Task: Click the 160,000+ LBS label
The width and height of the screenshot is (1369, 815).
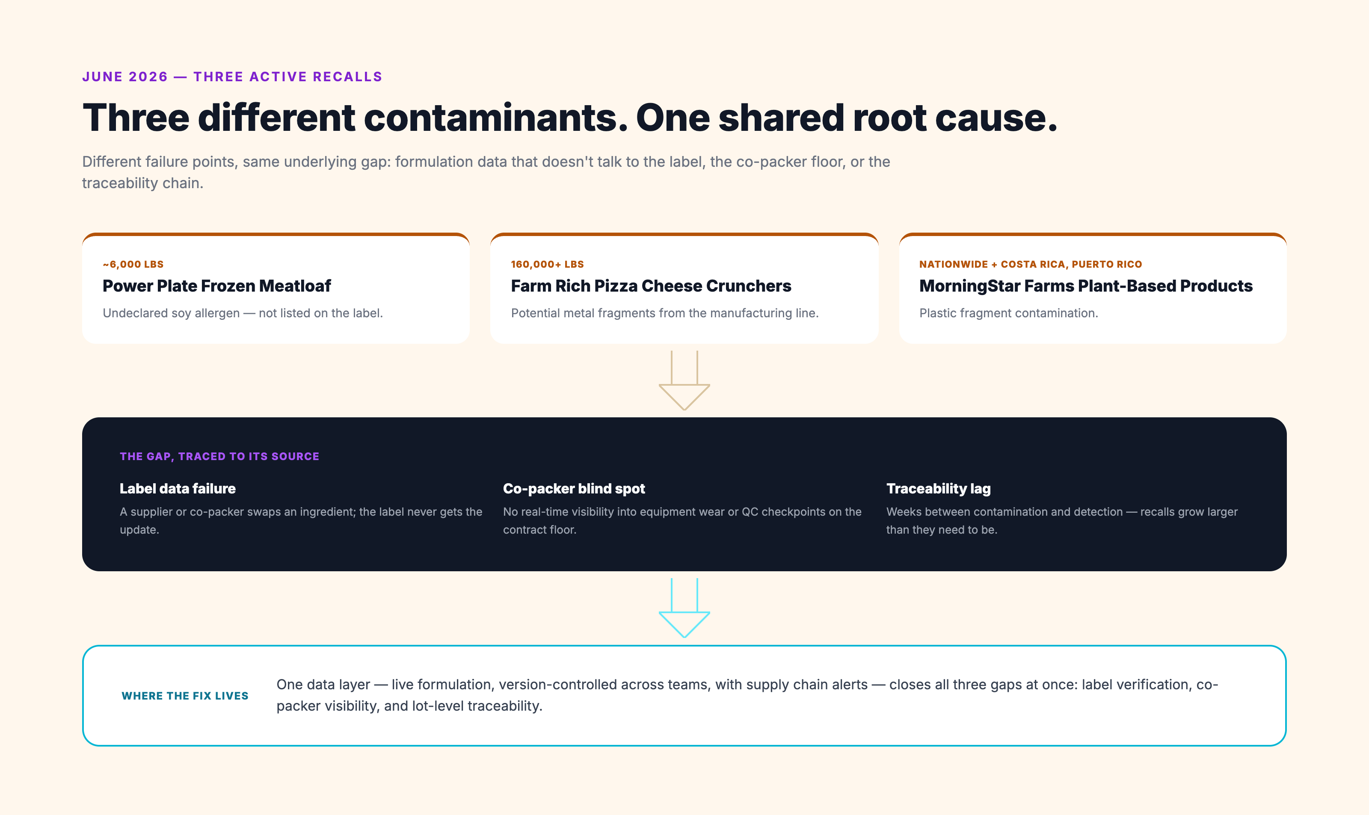Action: click(547, 264)
